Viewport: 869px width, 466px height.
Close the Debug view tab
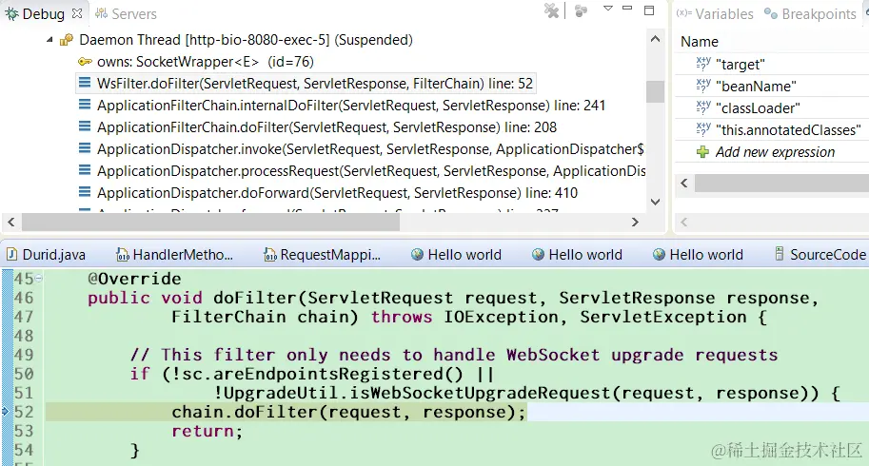(77, 13)
